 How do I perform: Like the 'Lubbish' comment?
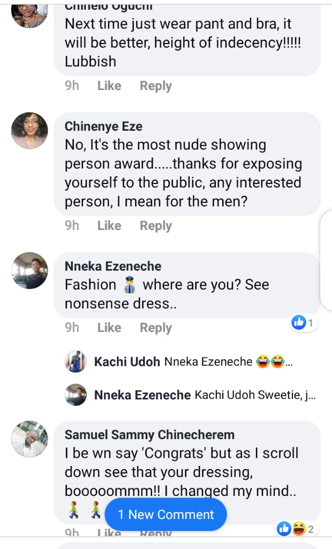pyautogui.click(x=109, y=86)
